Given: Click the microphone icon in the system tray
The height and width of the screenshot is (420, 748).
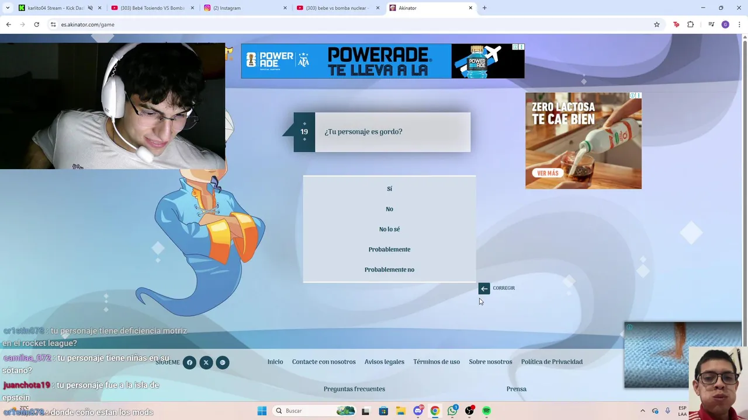Looking at the screenshot, I should [667, 411].
